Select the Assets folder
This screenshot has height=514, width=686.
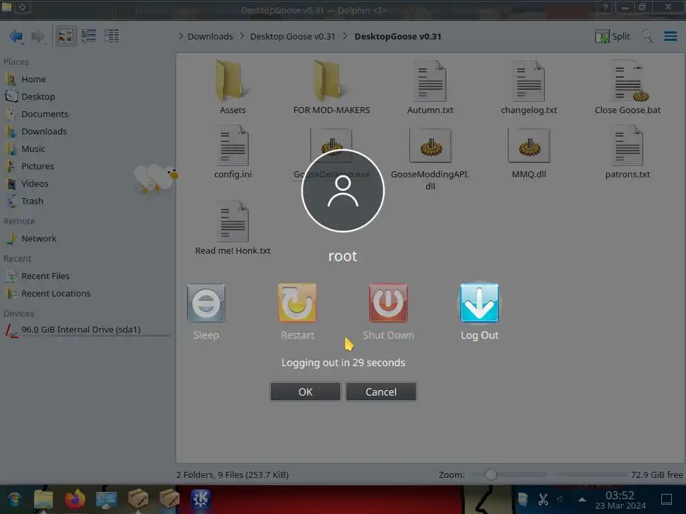coord(232,88)
